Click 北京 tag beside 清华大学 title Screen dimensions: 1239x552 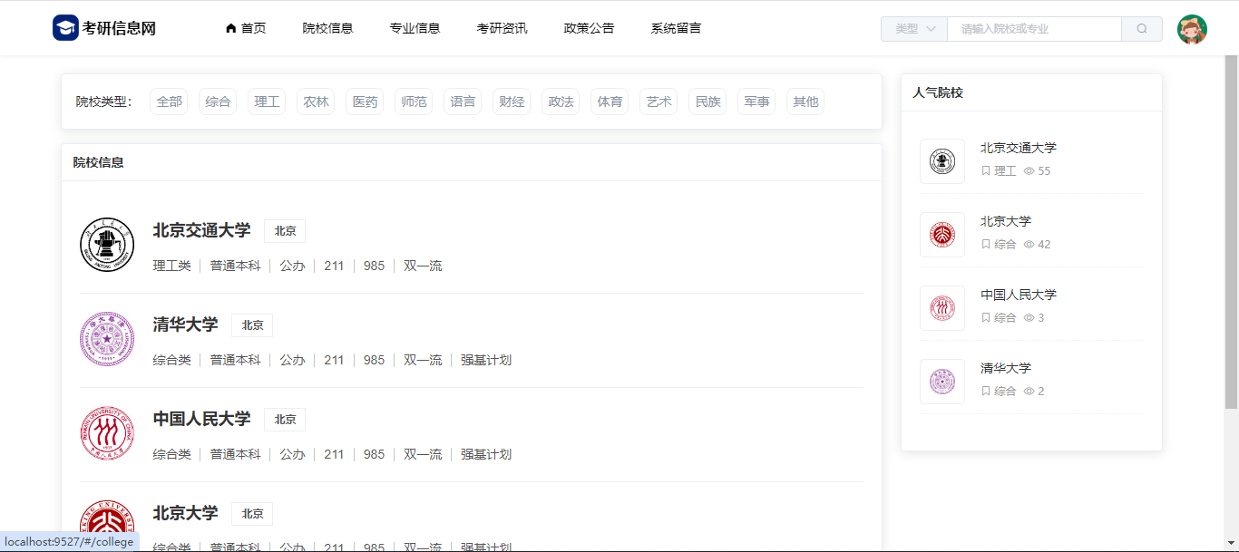coord(252,325)
